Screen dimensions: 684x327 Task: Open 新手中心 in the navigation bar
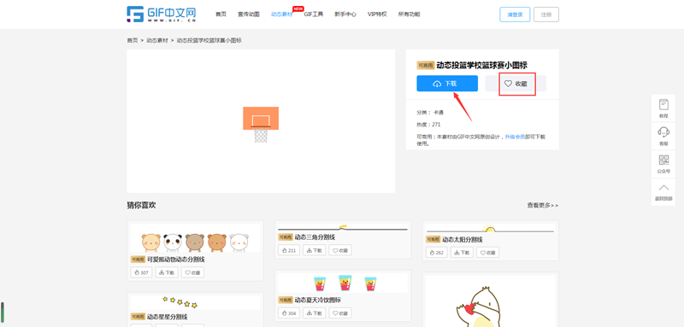tap(345, 15)
